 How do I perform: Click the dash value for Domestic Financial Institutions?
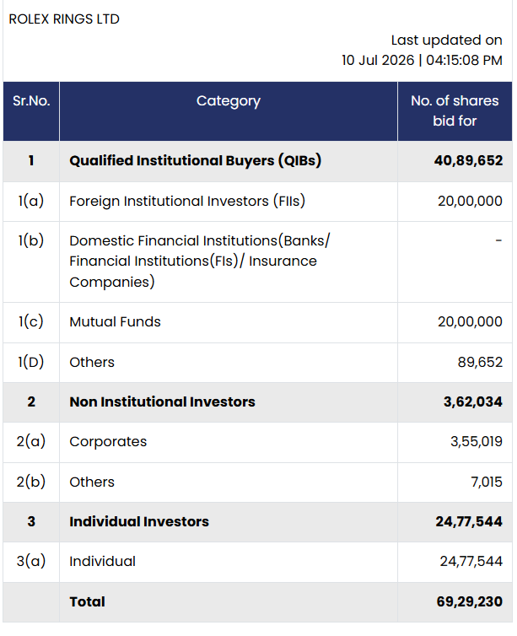(x=498, y=240)
